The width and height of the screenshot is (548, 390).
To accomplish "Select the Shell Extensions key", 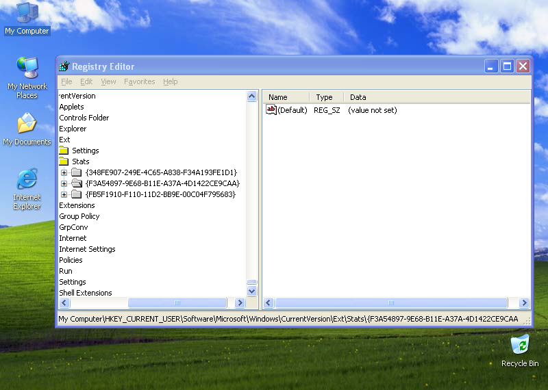I will (x=86, y=293).
